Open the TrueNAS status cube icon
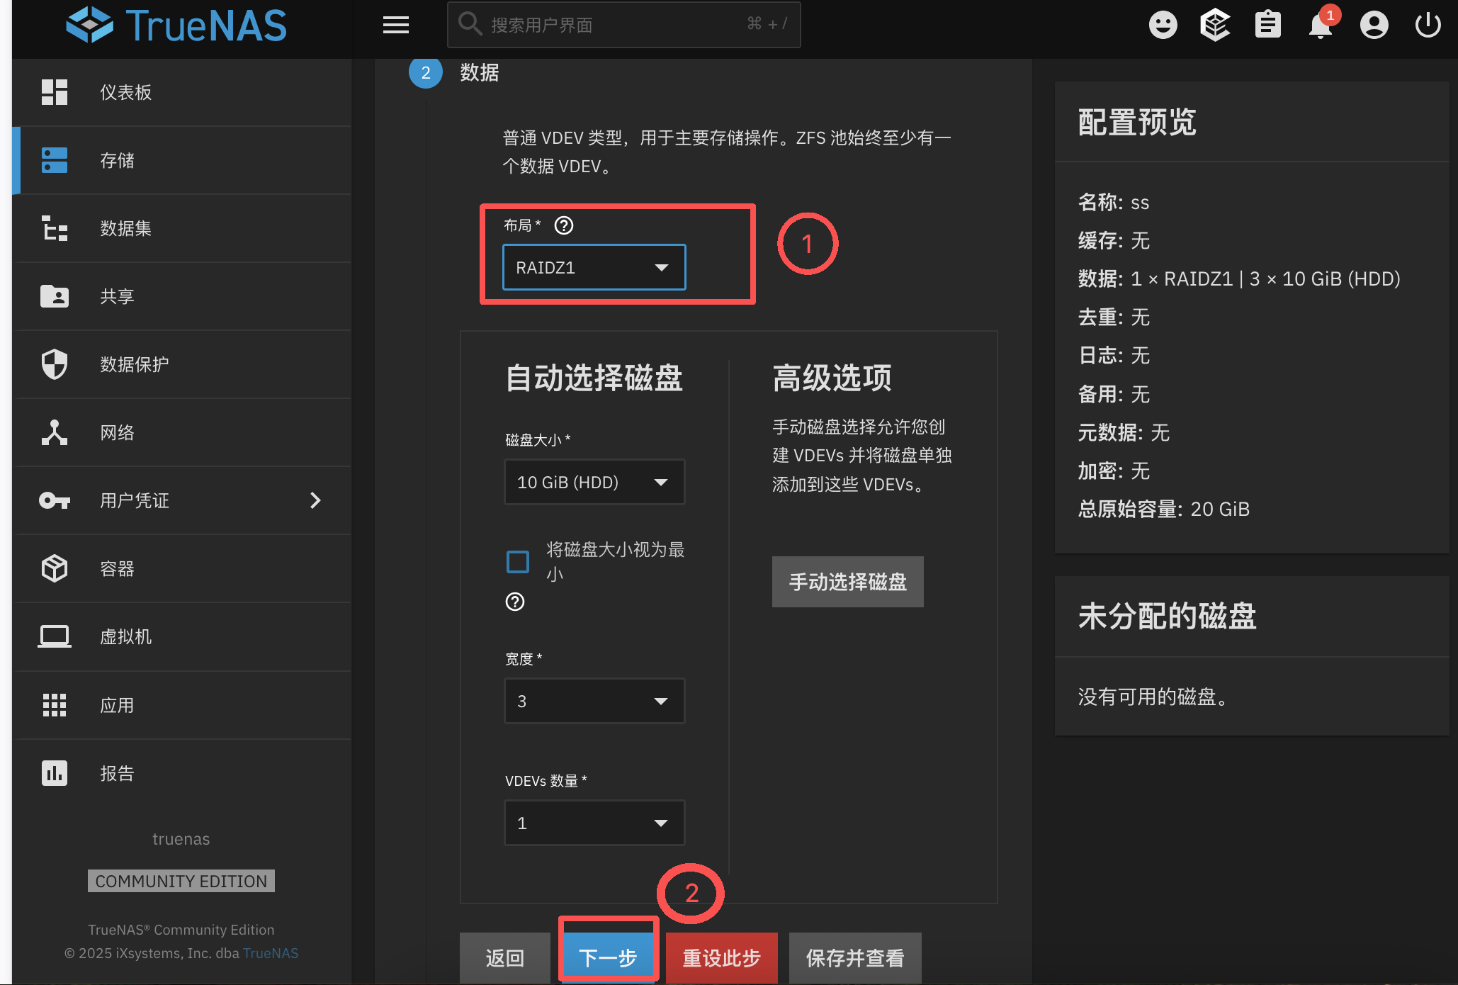The width and height of the screenshot is (1458, 985). (1215, 26)
